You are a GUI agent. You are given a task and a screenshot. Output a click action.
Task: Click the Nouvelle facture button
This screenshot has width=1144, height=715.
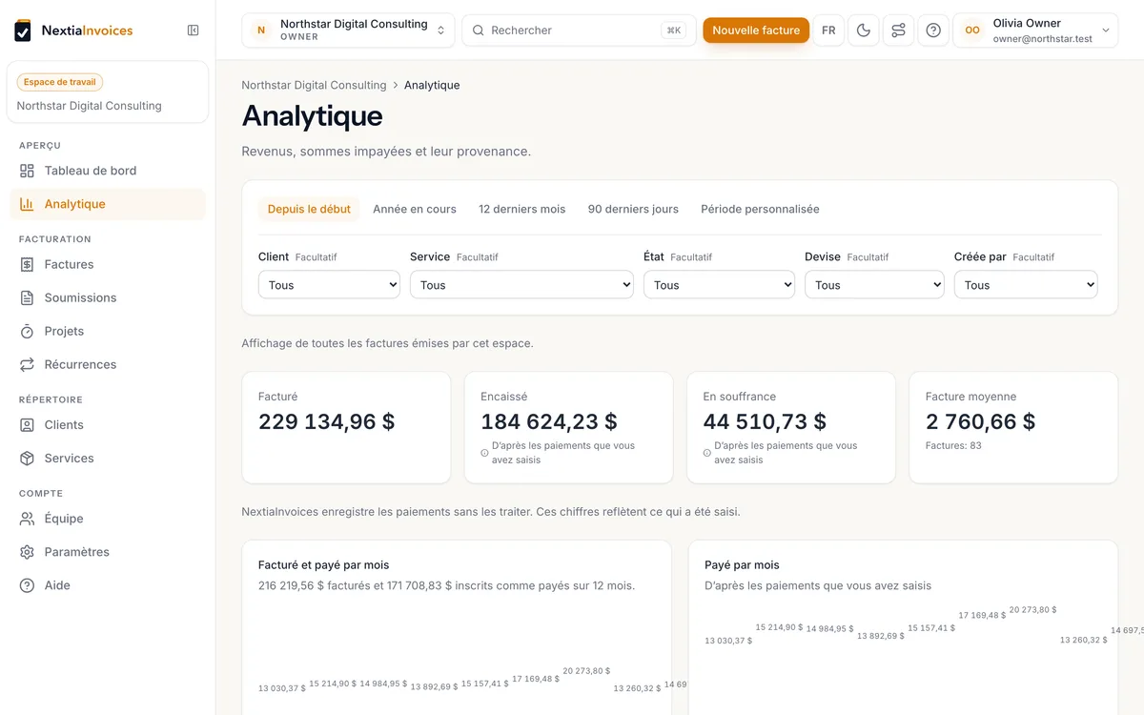click(x=756, y=31)
